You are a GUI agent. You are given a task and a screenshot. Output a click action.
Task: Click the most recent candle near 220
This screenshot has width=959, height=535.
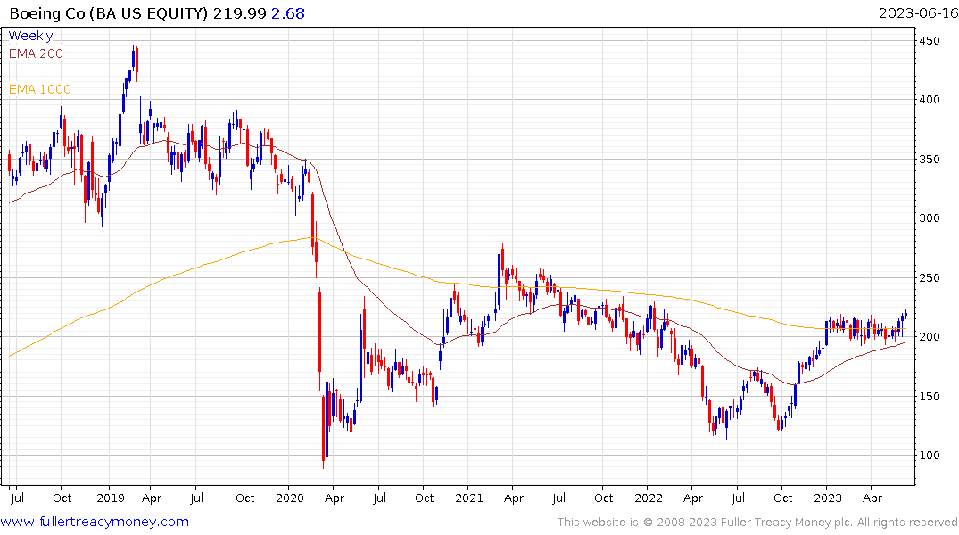click(x=905, y=314)
